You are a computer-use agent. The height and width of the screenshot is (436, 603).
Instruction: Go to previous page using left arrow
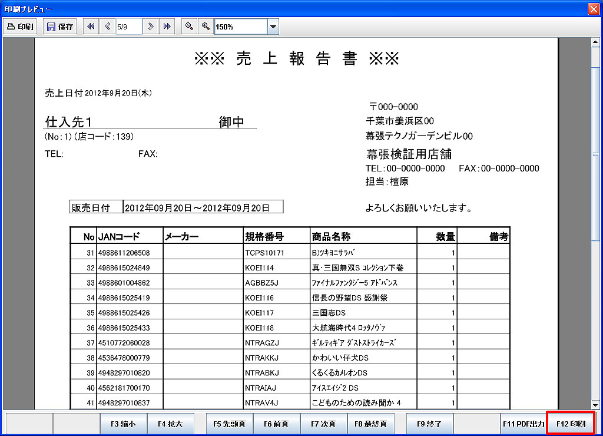[108, 27]
